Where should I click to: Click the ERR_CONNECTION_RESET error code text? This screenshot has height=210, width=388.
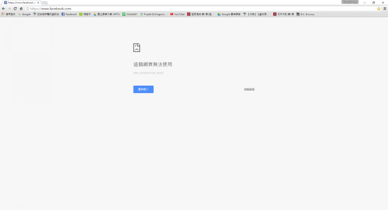(149, 73)
